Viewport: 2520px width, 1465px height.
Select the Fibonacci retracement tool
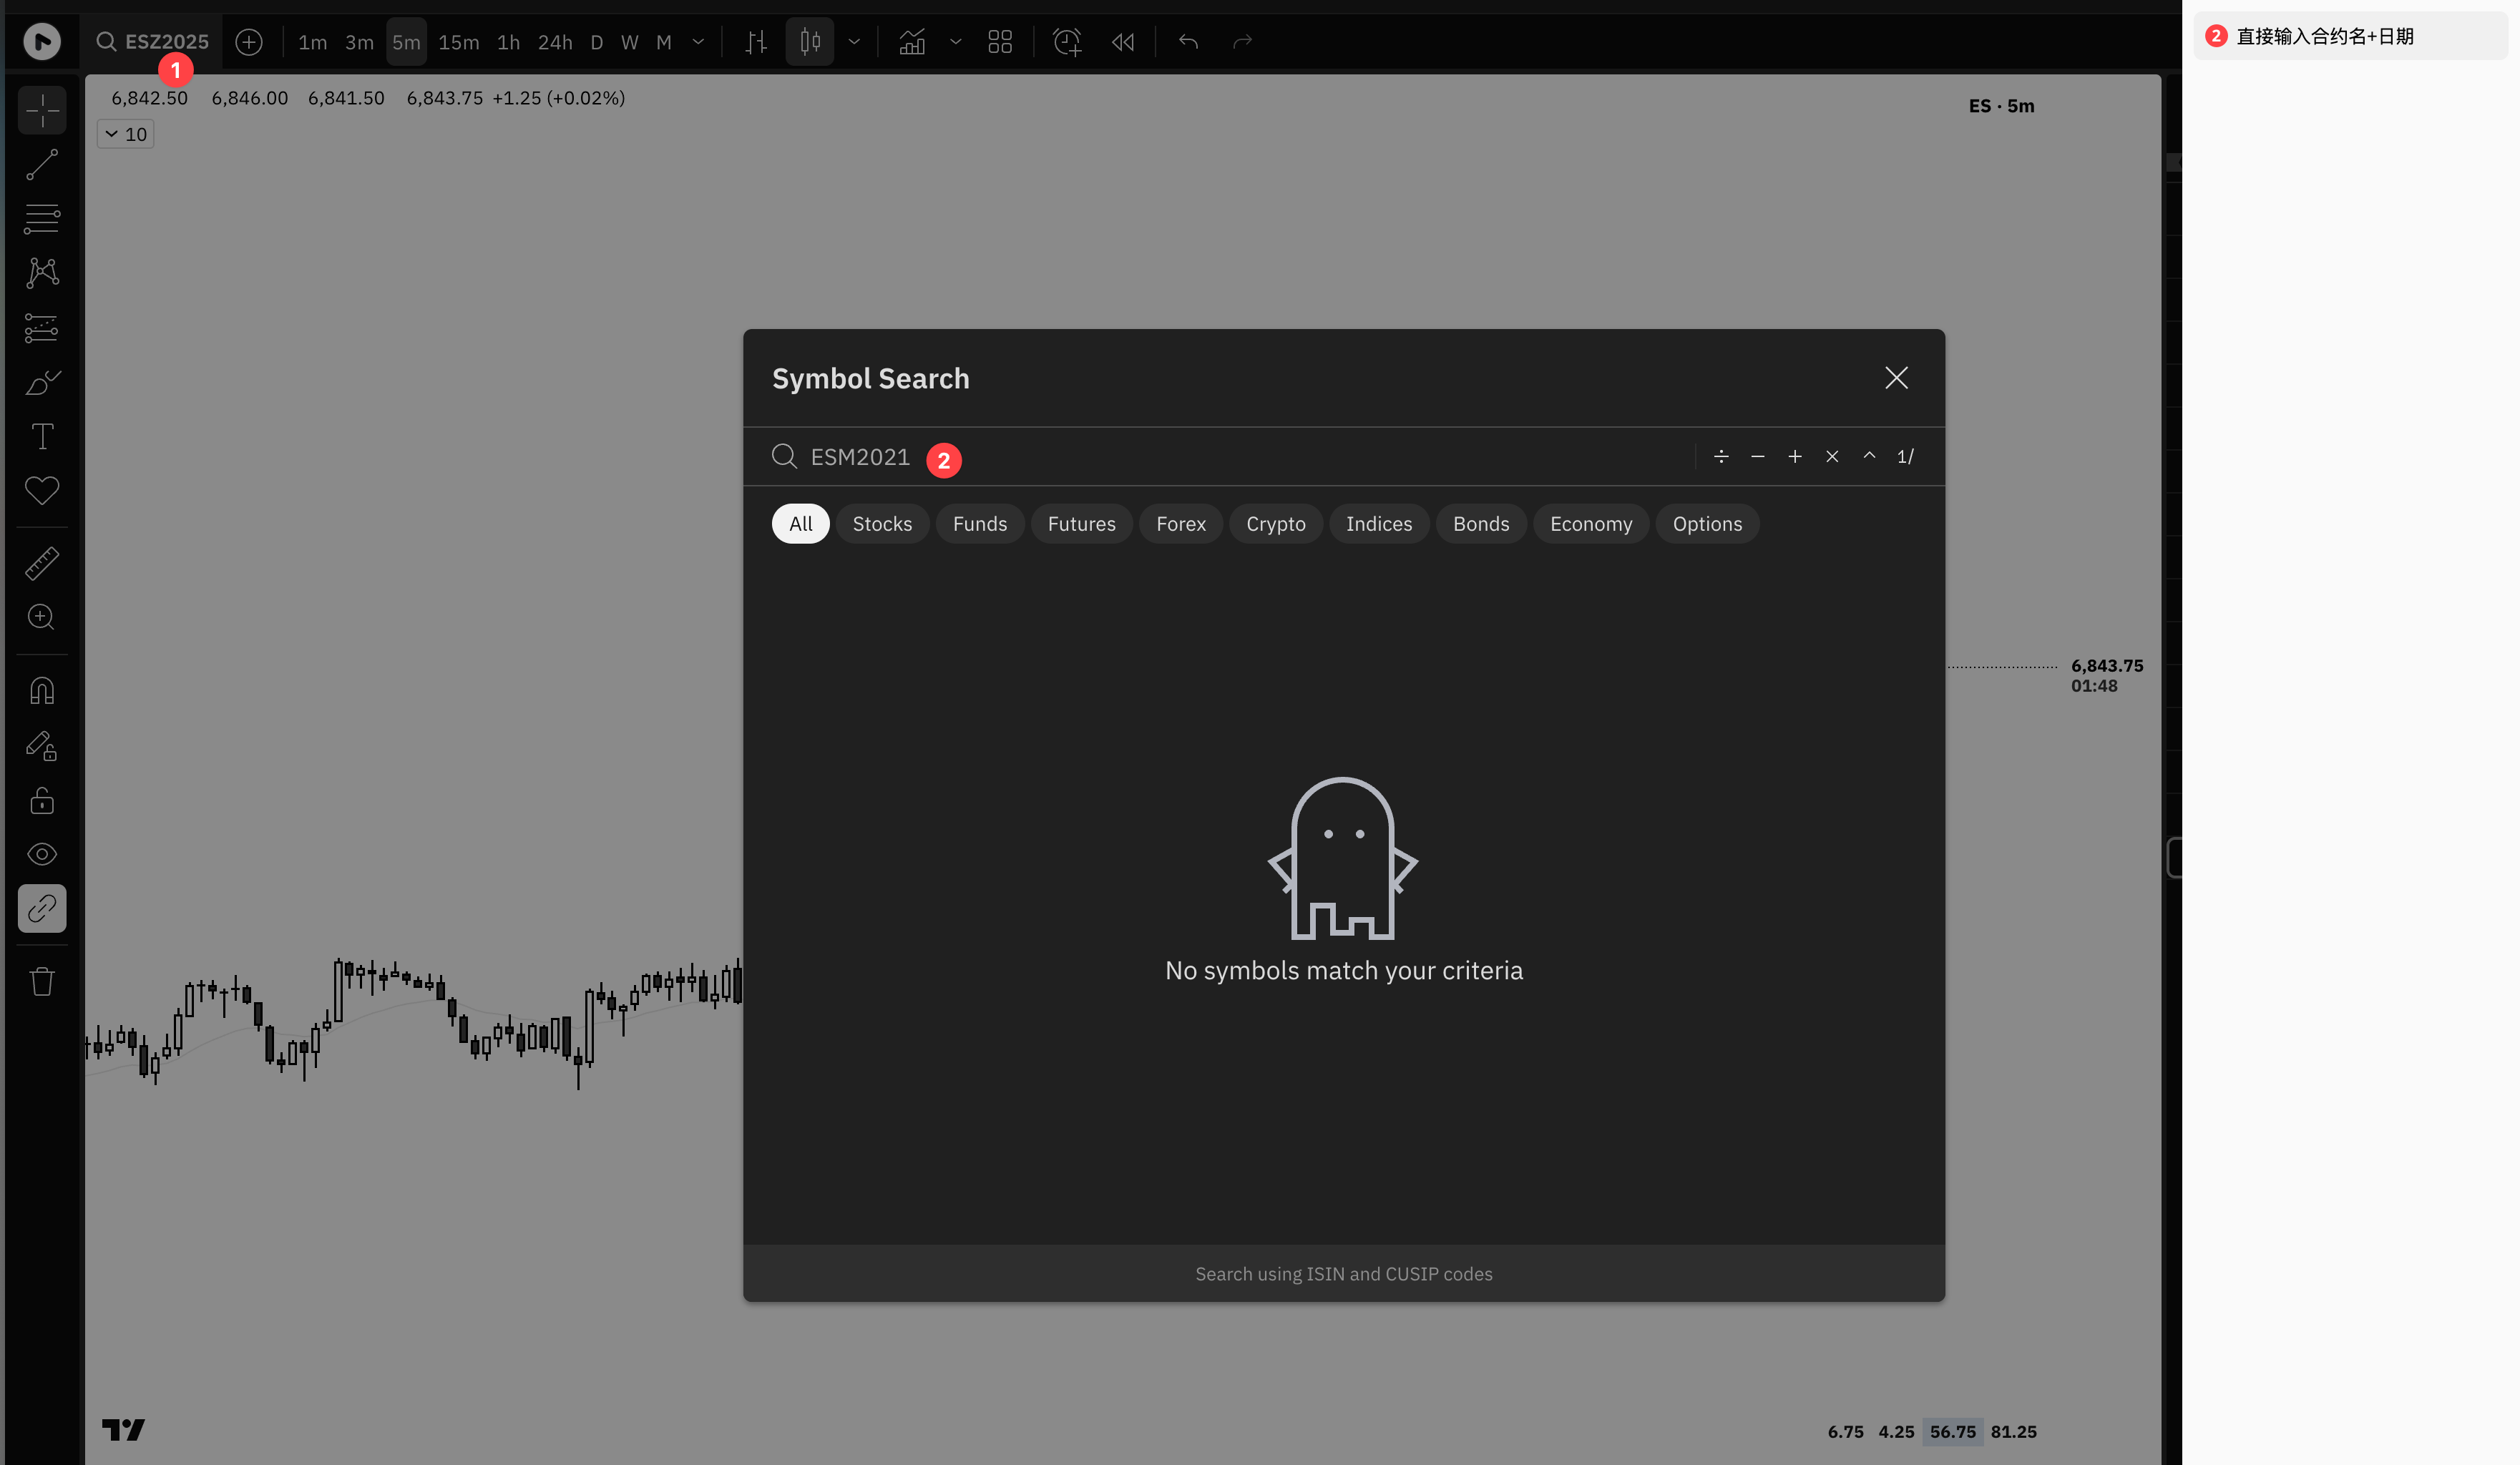tap(42, 218)
